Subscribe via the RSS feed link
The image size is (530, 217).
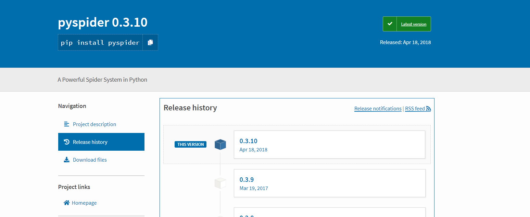point(418,109)
